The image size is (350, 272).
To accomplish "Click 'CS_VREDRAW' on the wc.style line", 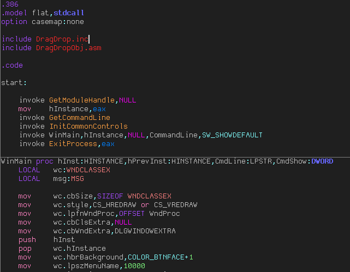I will point(176,205).
